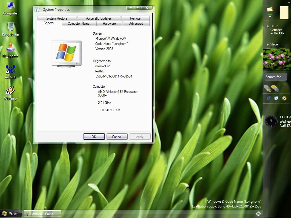Switch to untitled - Paint on taskbar
This screenshot has height=218, width=291.
point(43,214)
